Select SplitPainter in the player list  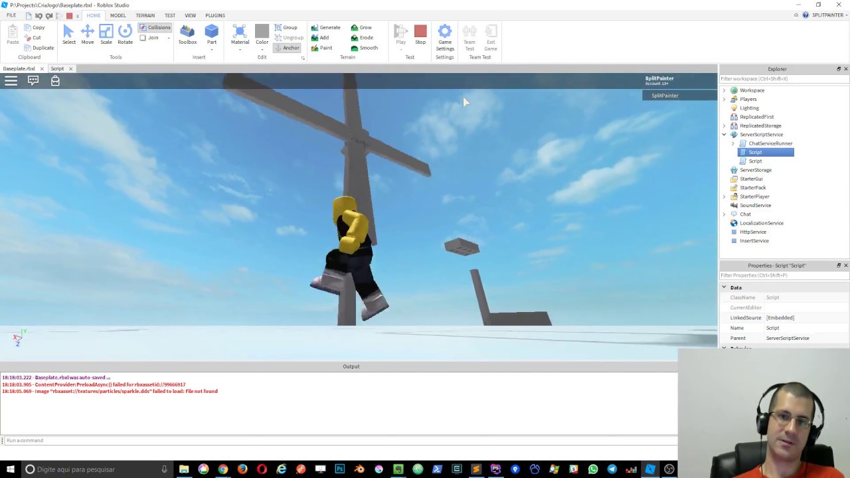click(x=679, y=96)
